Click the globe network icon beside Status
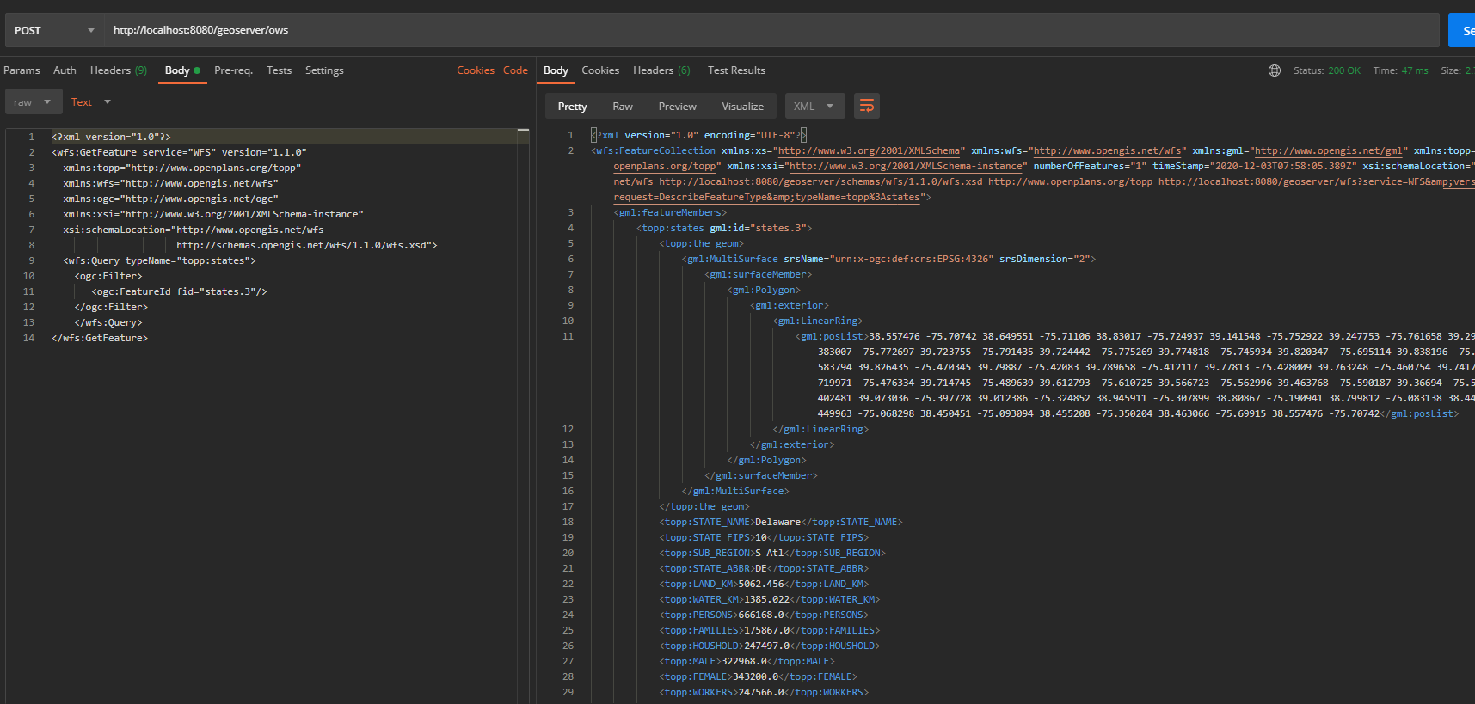Image resolution: width=1475 pixels, height=704 pixels. coord(1275,70)
